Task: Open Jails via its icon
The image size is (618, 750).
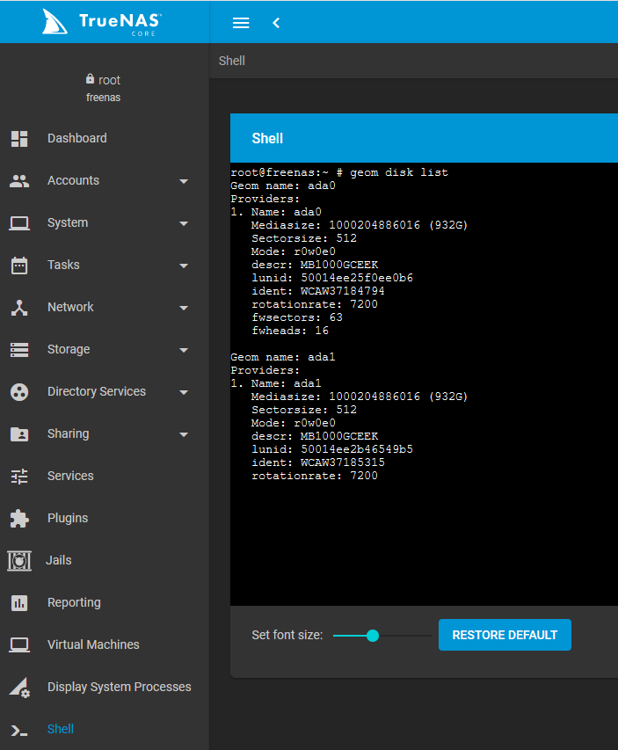Action: [x=19, y=560]
